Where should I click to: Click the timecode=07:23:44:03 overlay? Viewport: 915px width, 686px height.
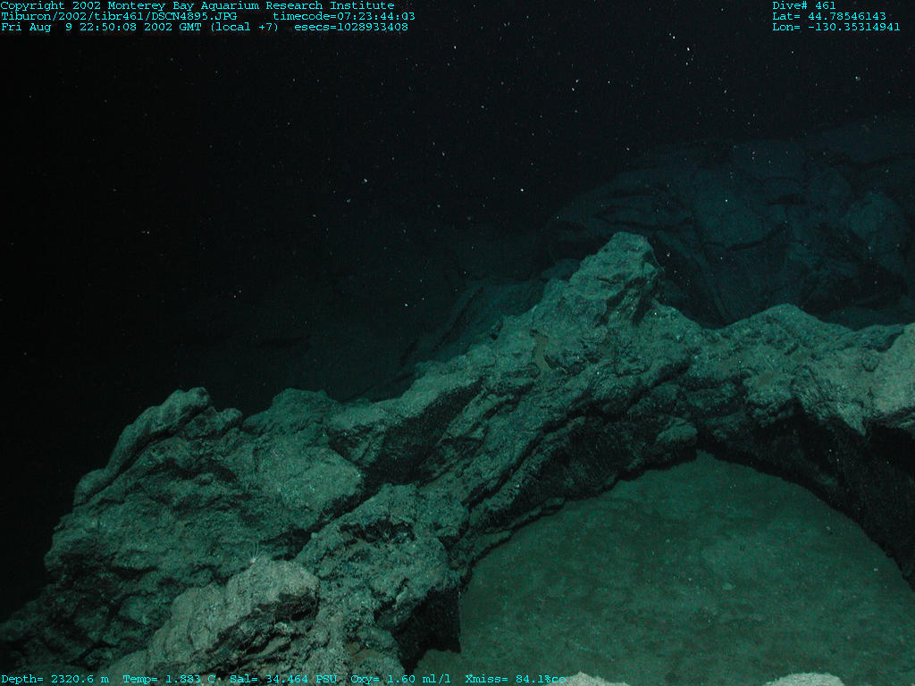click(x=344, y=16)
